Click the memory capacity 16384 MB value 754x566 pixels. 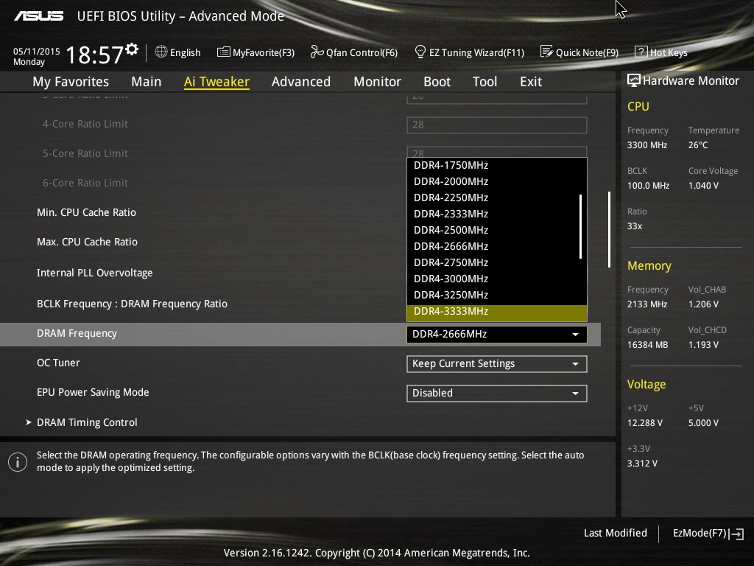pos(647,345)
